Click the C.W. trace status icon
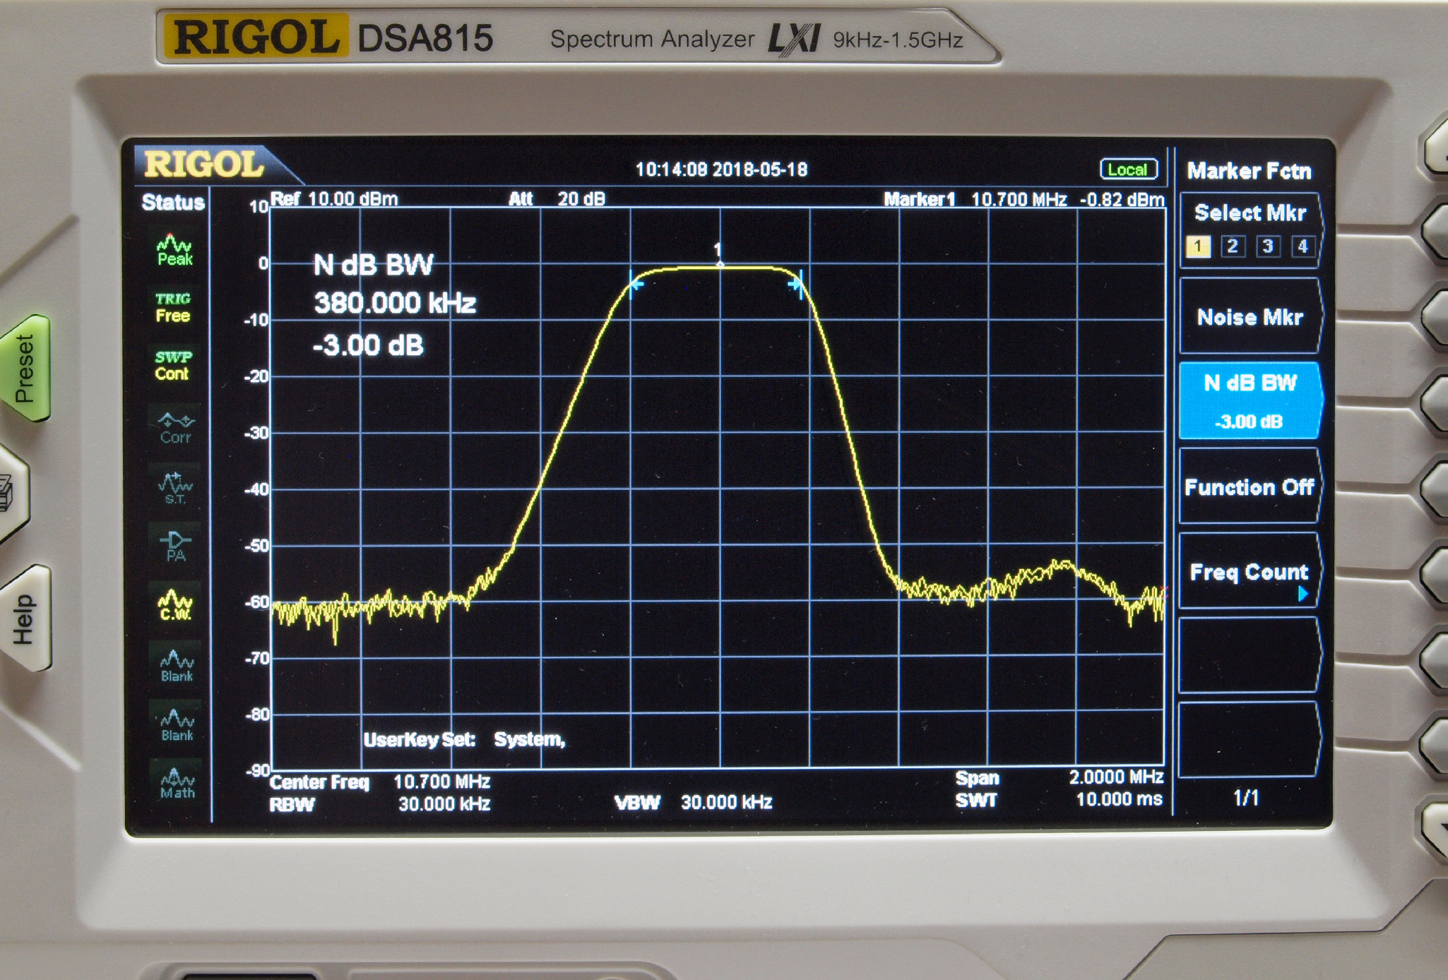Image resolution: width=1448 pixels, height=980 pixels. pos(175,605)
